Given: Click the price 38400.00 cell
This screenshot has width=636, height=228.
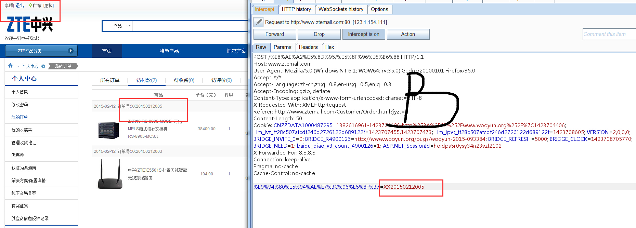Looking at the screenshot, I should pos(207,129).
